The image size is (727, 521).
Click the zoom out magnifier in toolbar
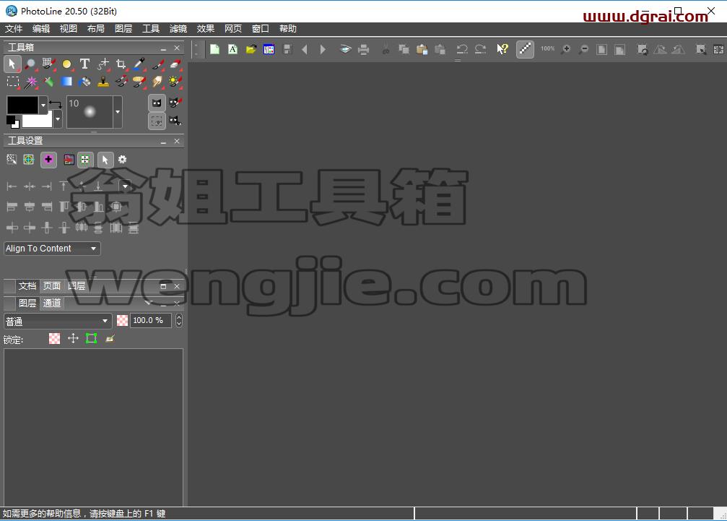584,48
